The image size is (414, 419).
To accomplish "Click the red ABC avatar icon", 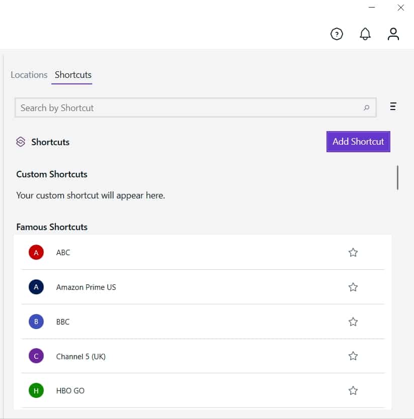I will pos(36,252).
